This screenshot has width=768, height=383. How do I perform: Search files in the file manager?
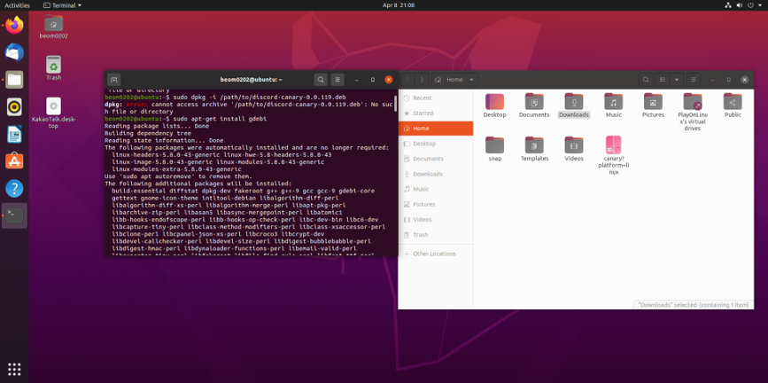[x=647, y=80]
